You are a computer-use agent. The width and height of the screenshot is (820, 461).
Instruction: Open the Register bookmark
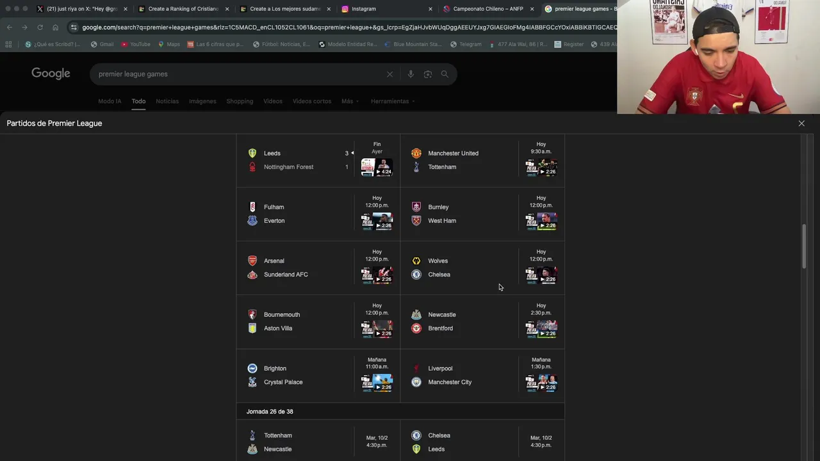coord(569,44)
